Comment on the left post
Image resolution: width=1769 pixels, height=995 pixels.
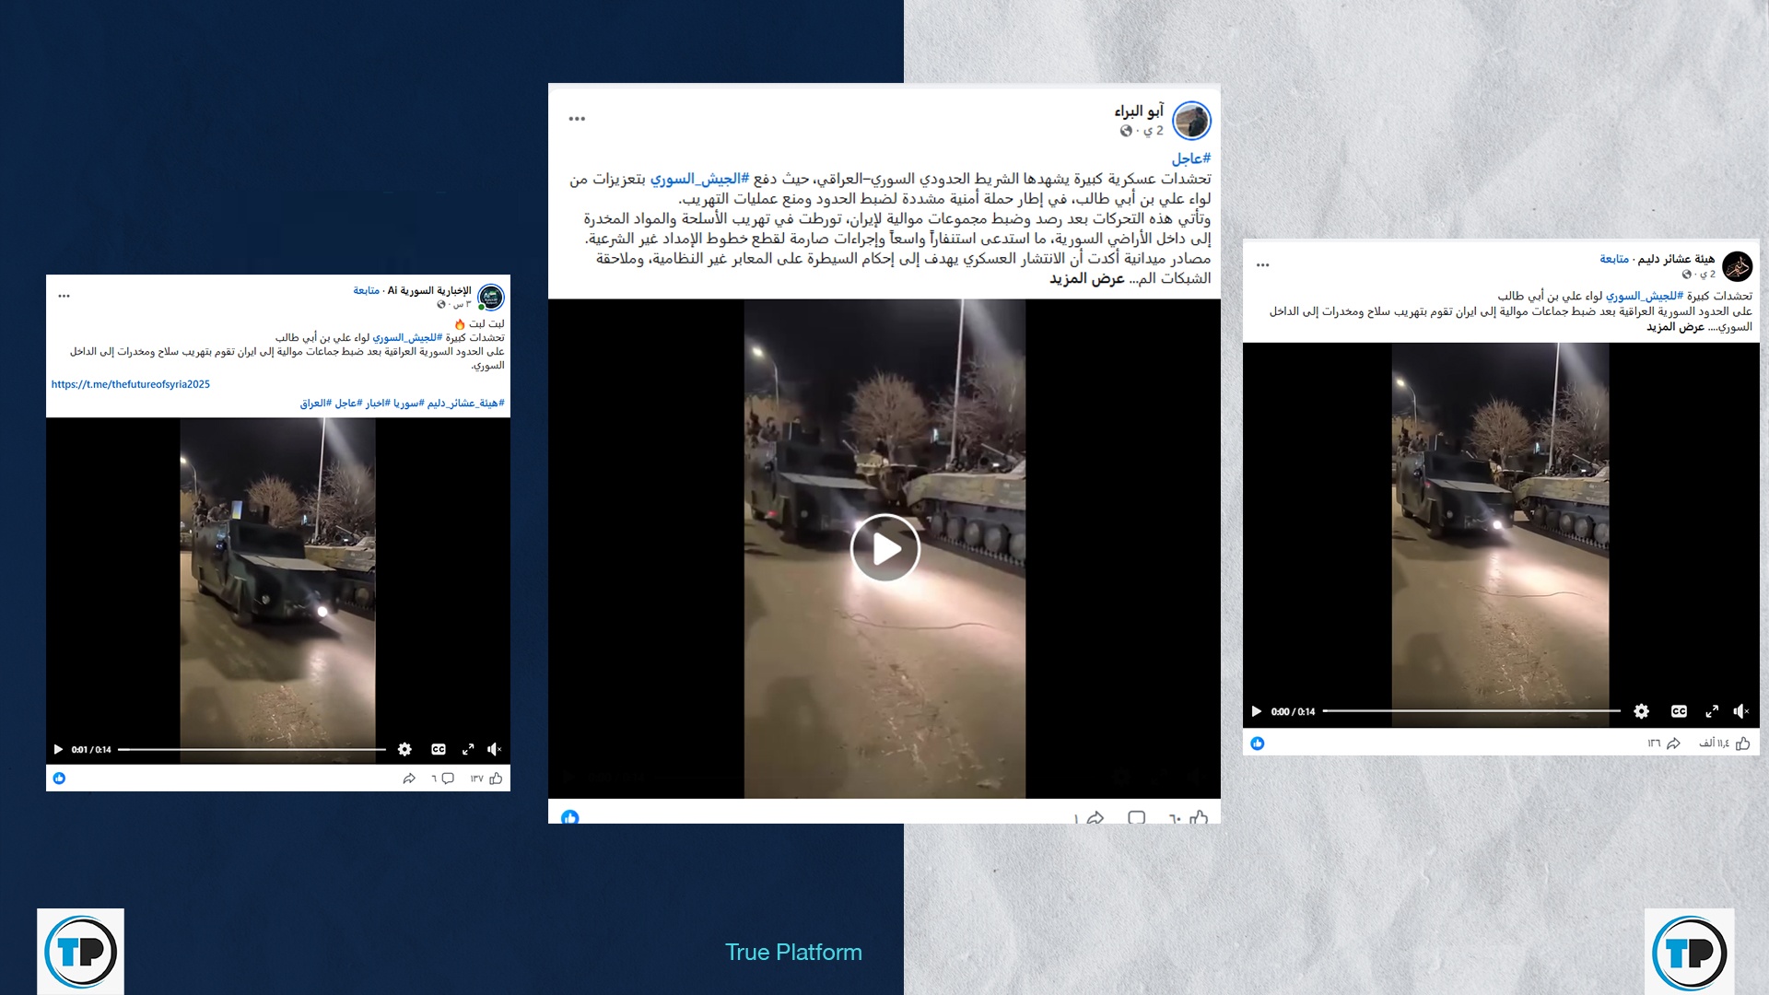(448, 778)
